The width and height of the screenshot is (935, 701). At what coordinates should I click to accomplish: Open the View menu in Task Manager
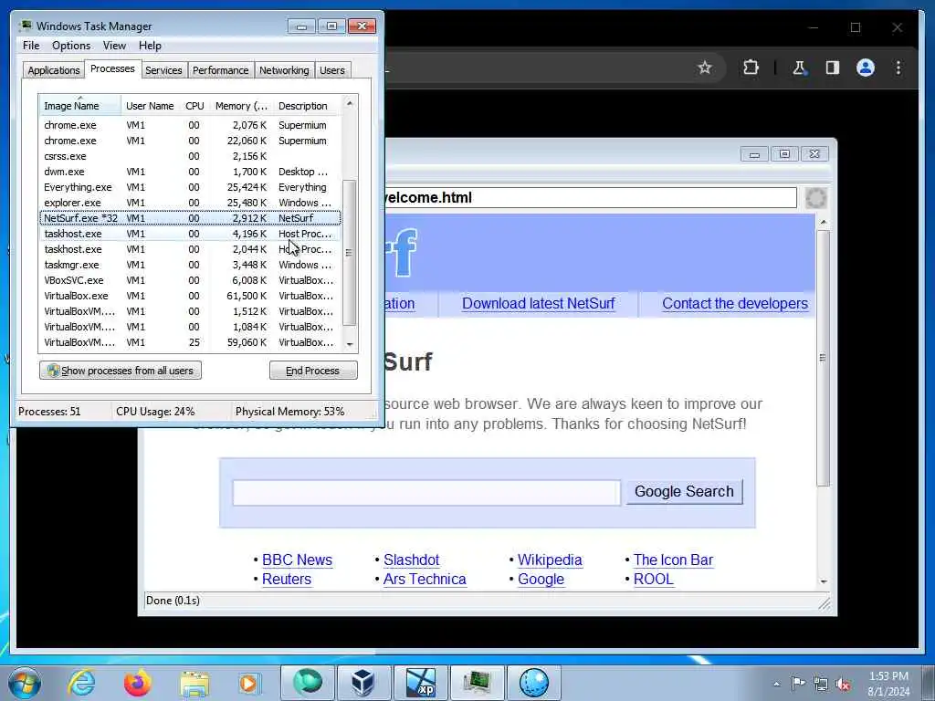point(114,46)
